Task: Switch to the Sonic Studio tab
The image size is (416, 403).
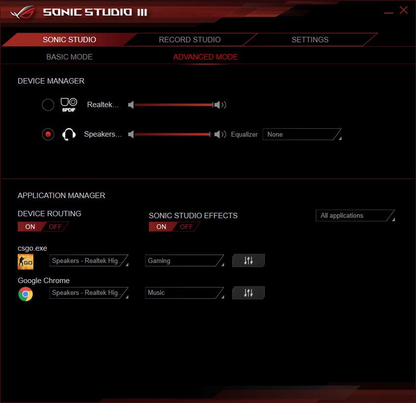Action: point(70,39)
